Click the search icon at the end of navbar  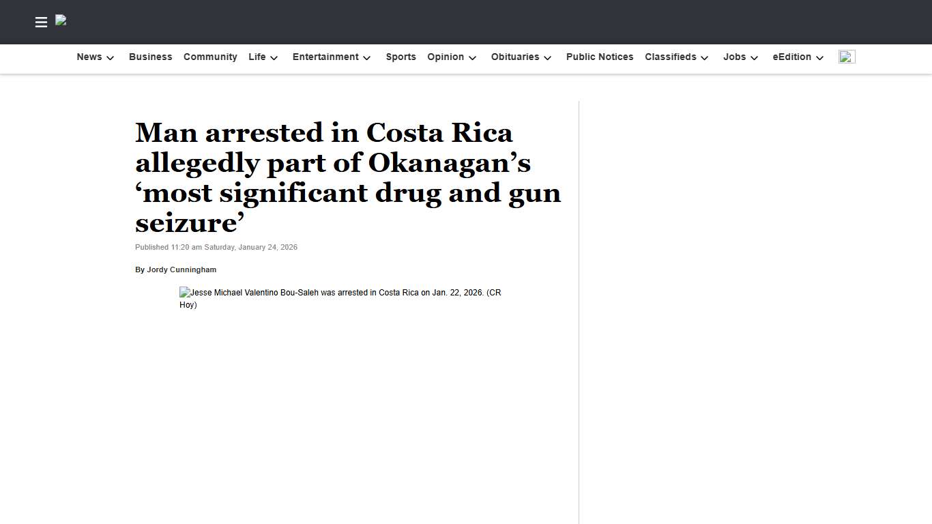847,57
